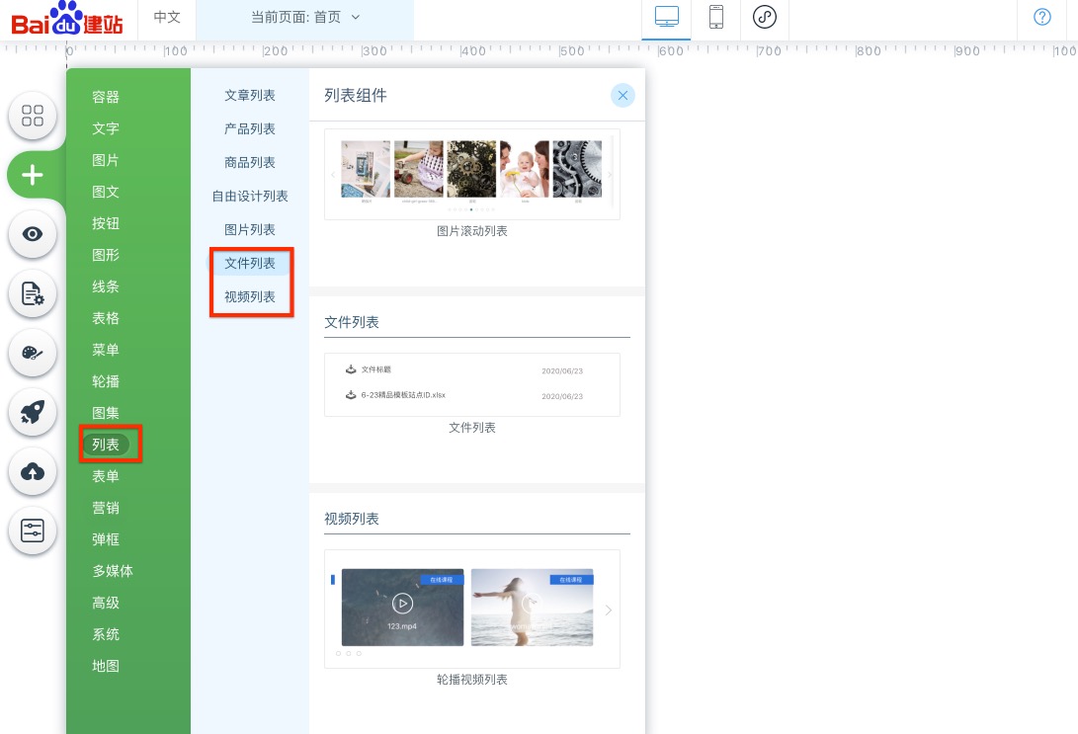Select 地图 component category
The image size is (1078, 734).
(106, 666)
